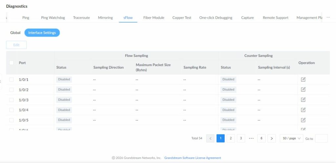Click the Edit button above table
Image resolution: width=336 pixels, height=163 pixels.
pyautogui.click(x=16, y=45)
